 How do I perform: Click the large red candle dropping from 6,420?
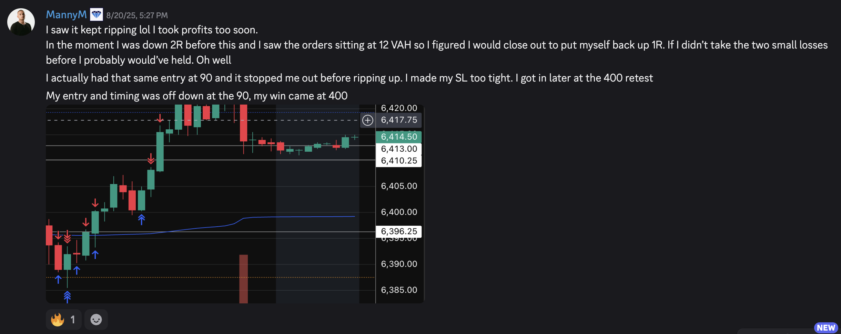[243, 123]
